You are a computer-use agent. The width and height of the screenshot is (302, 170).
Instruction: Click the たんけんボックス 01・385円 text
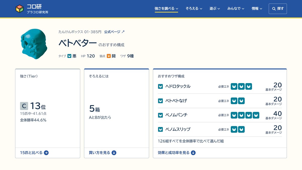(x=80, y=32)
